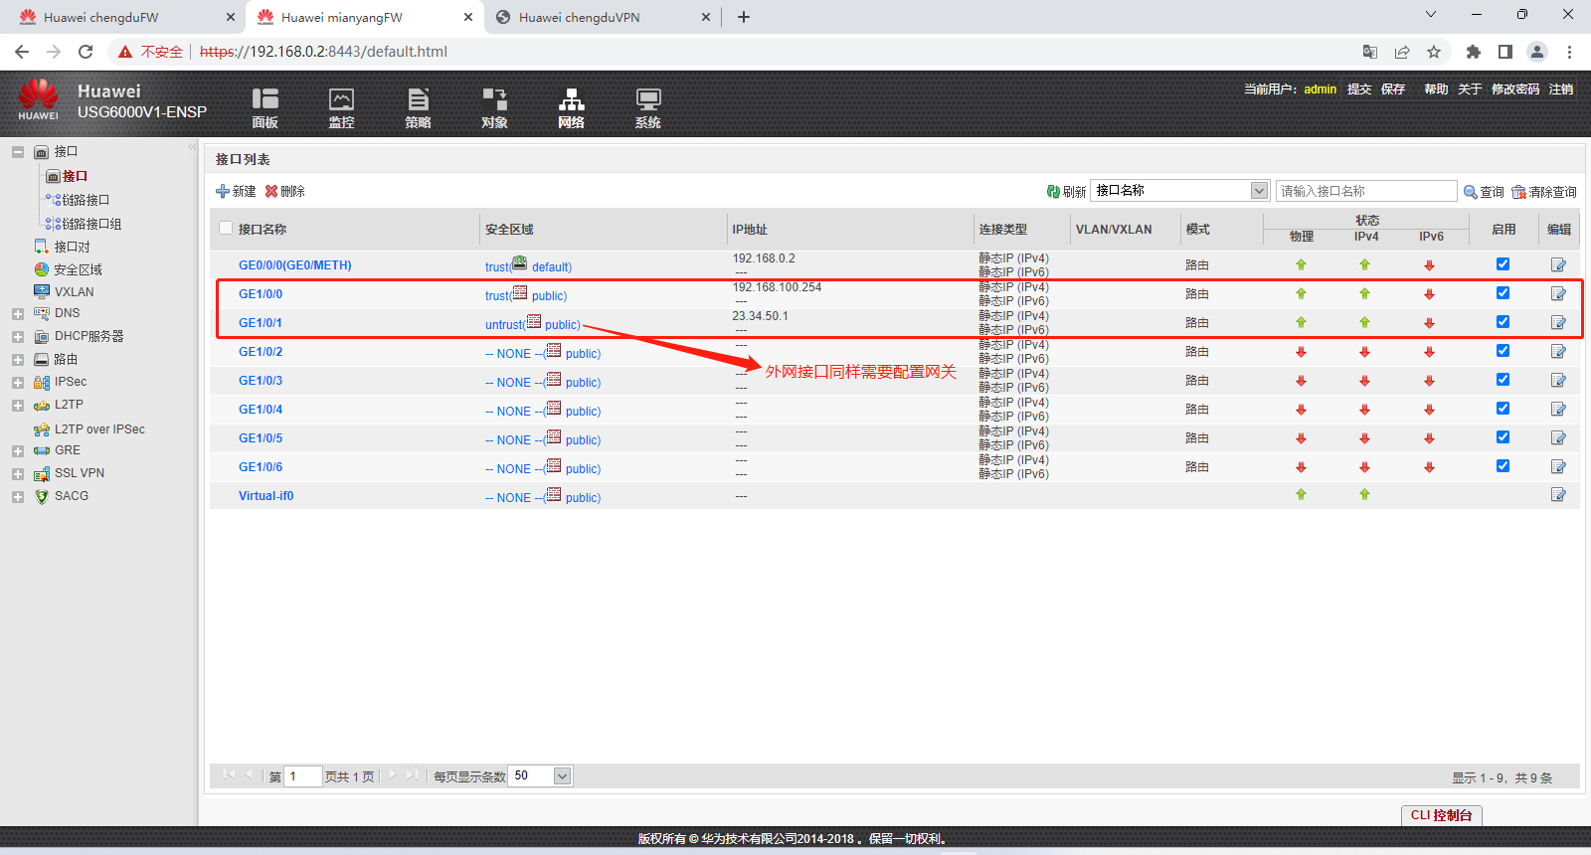Image resolution: width=1591 pixels, height=855 pixels.
Task: Select VXLAN in the sidebar tree
Action: [74, 292]
